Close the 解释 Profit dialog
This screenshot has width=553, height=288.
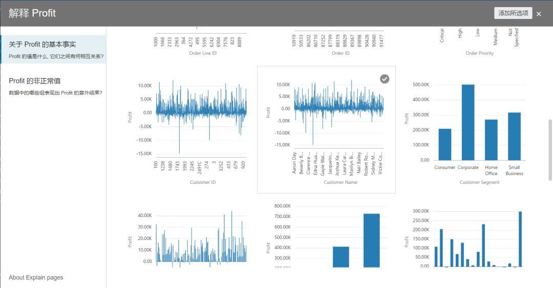coord(539,14)
